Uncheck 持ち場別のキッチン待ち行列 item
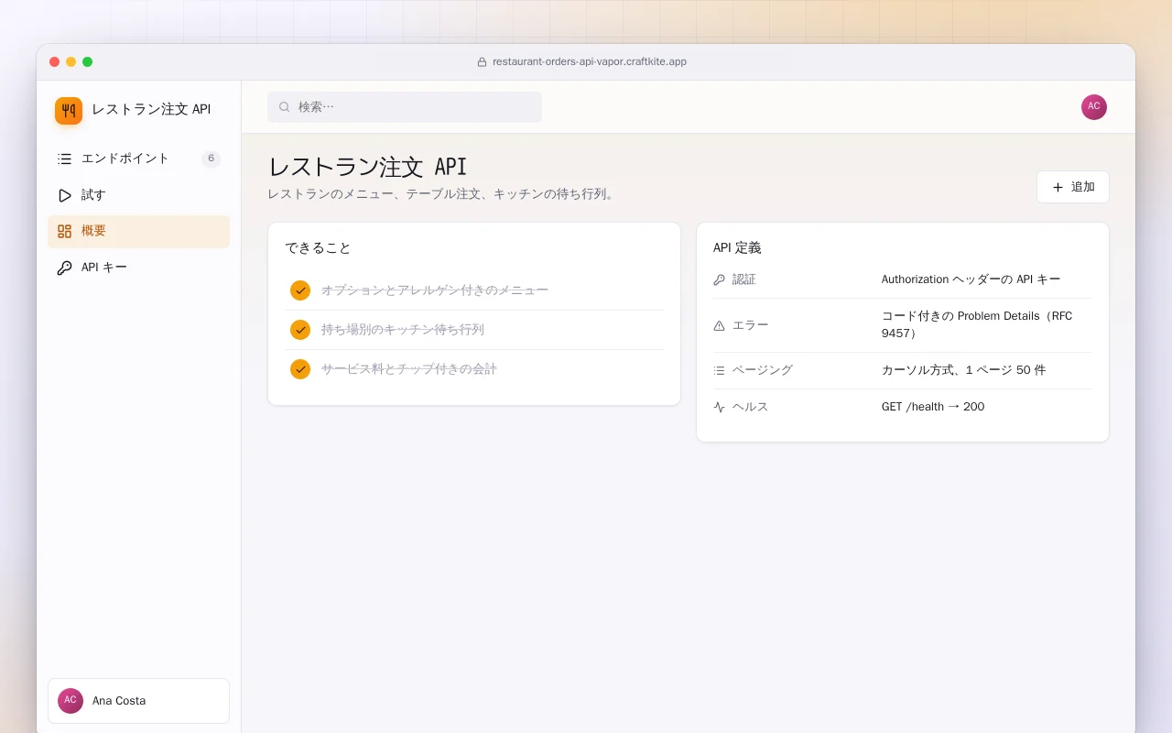This screenshot has height=733, width=1172. [x=300, y=330]
